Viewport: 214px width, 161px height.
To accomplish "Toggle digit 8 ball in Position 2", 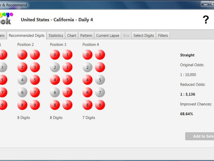I will click(x=22, y=105).
